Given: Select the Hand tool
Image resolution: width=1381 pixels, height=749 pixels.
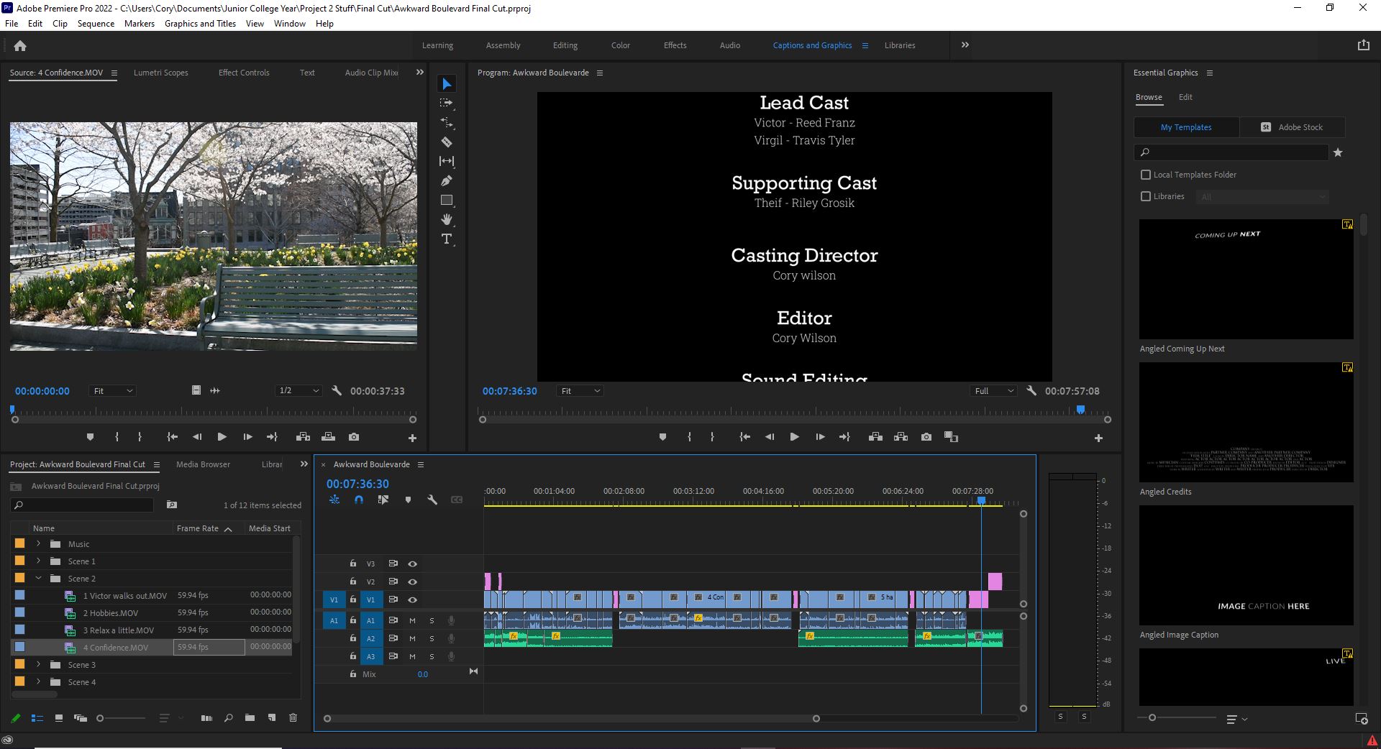Looking at the screenshot, I should [x=447, y=220].
